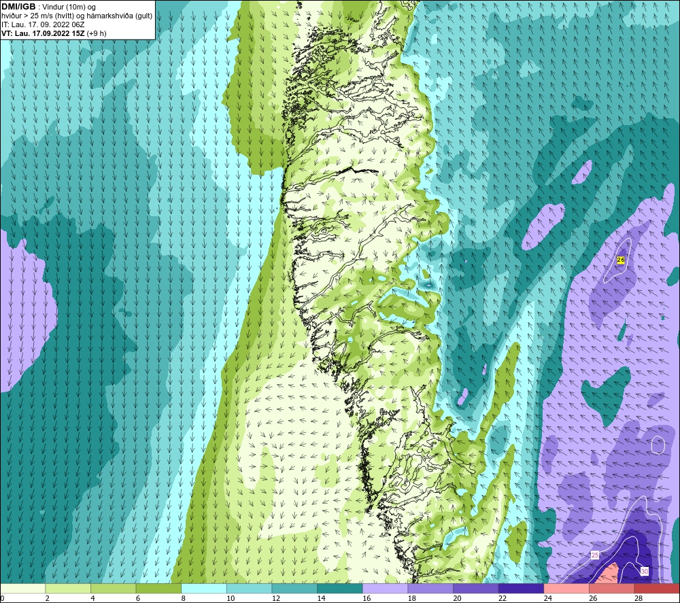
Task: Pick the green 4–6 m/s legend swatch
Action: pos(113,589)
